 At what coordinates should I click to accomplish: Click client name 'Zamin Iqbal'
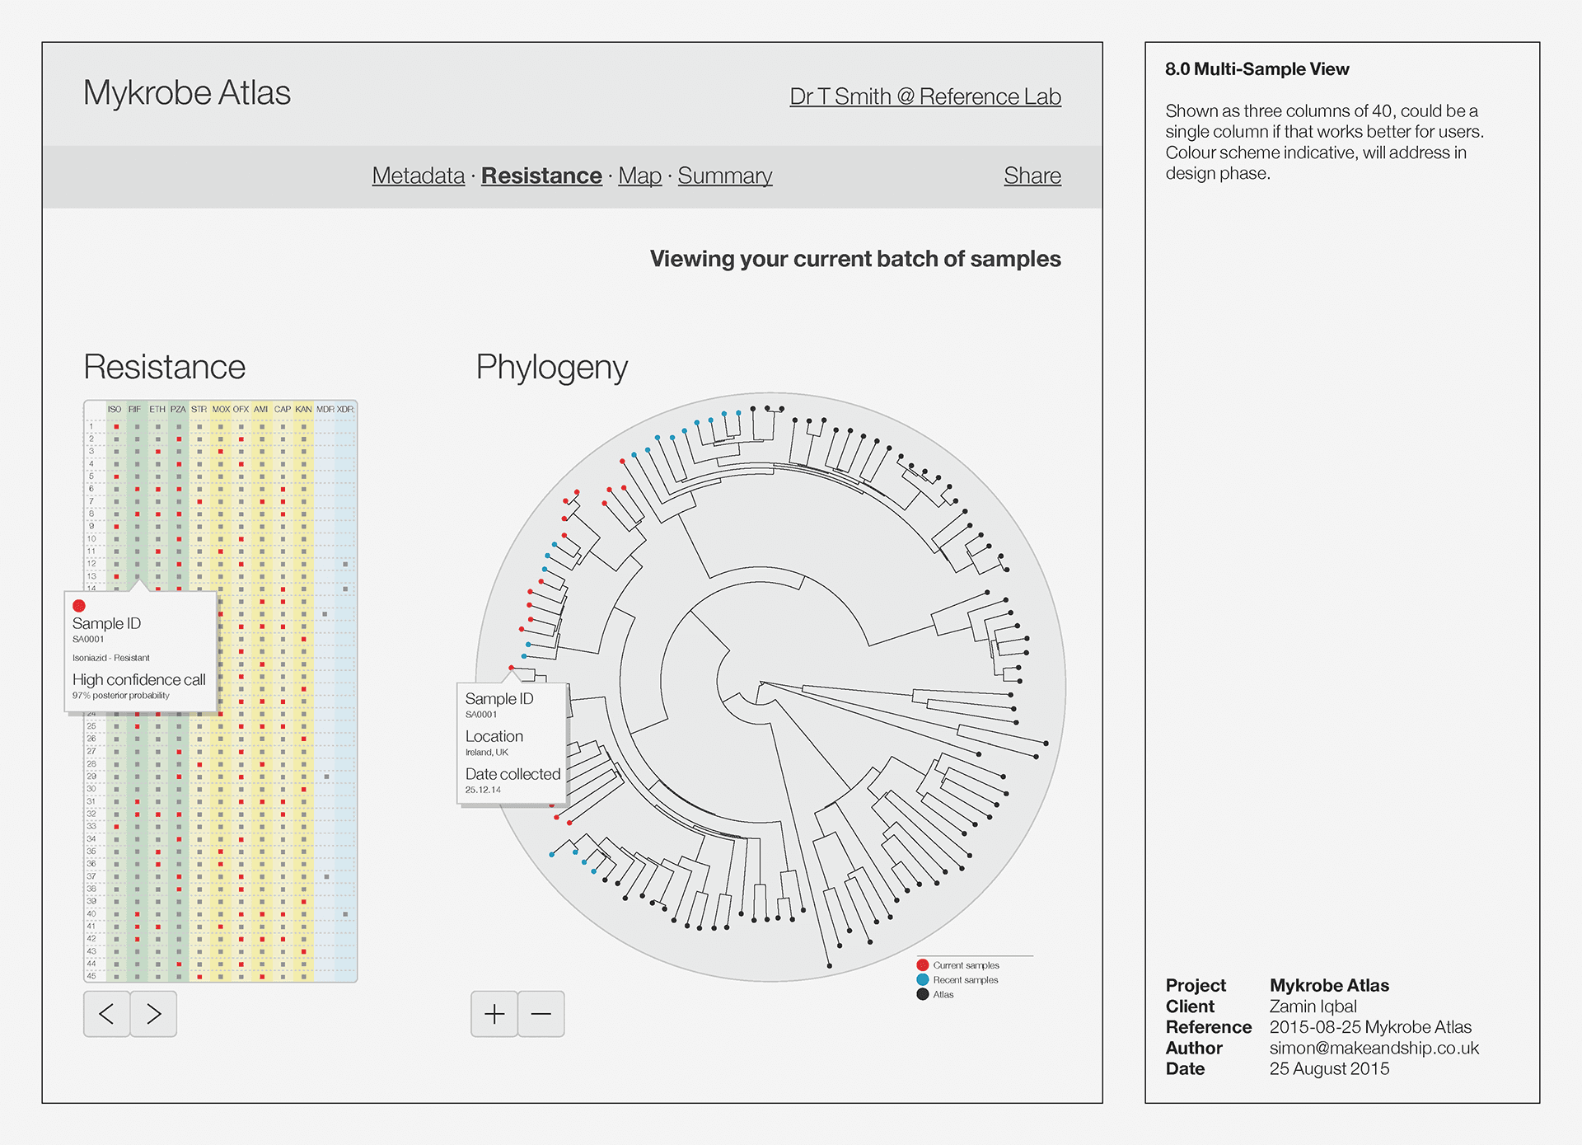point(1313,1007)
